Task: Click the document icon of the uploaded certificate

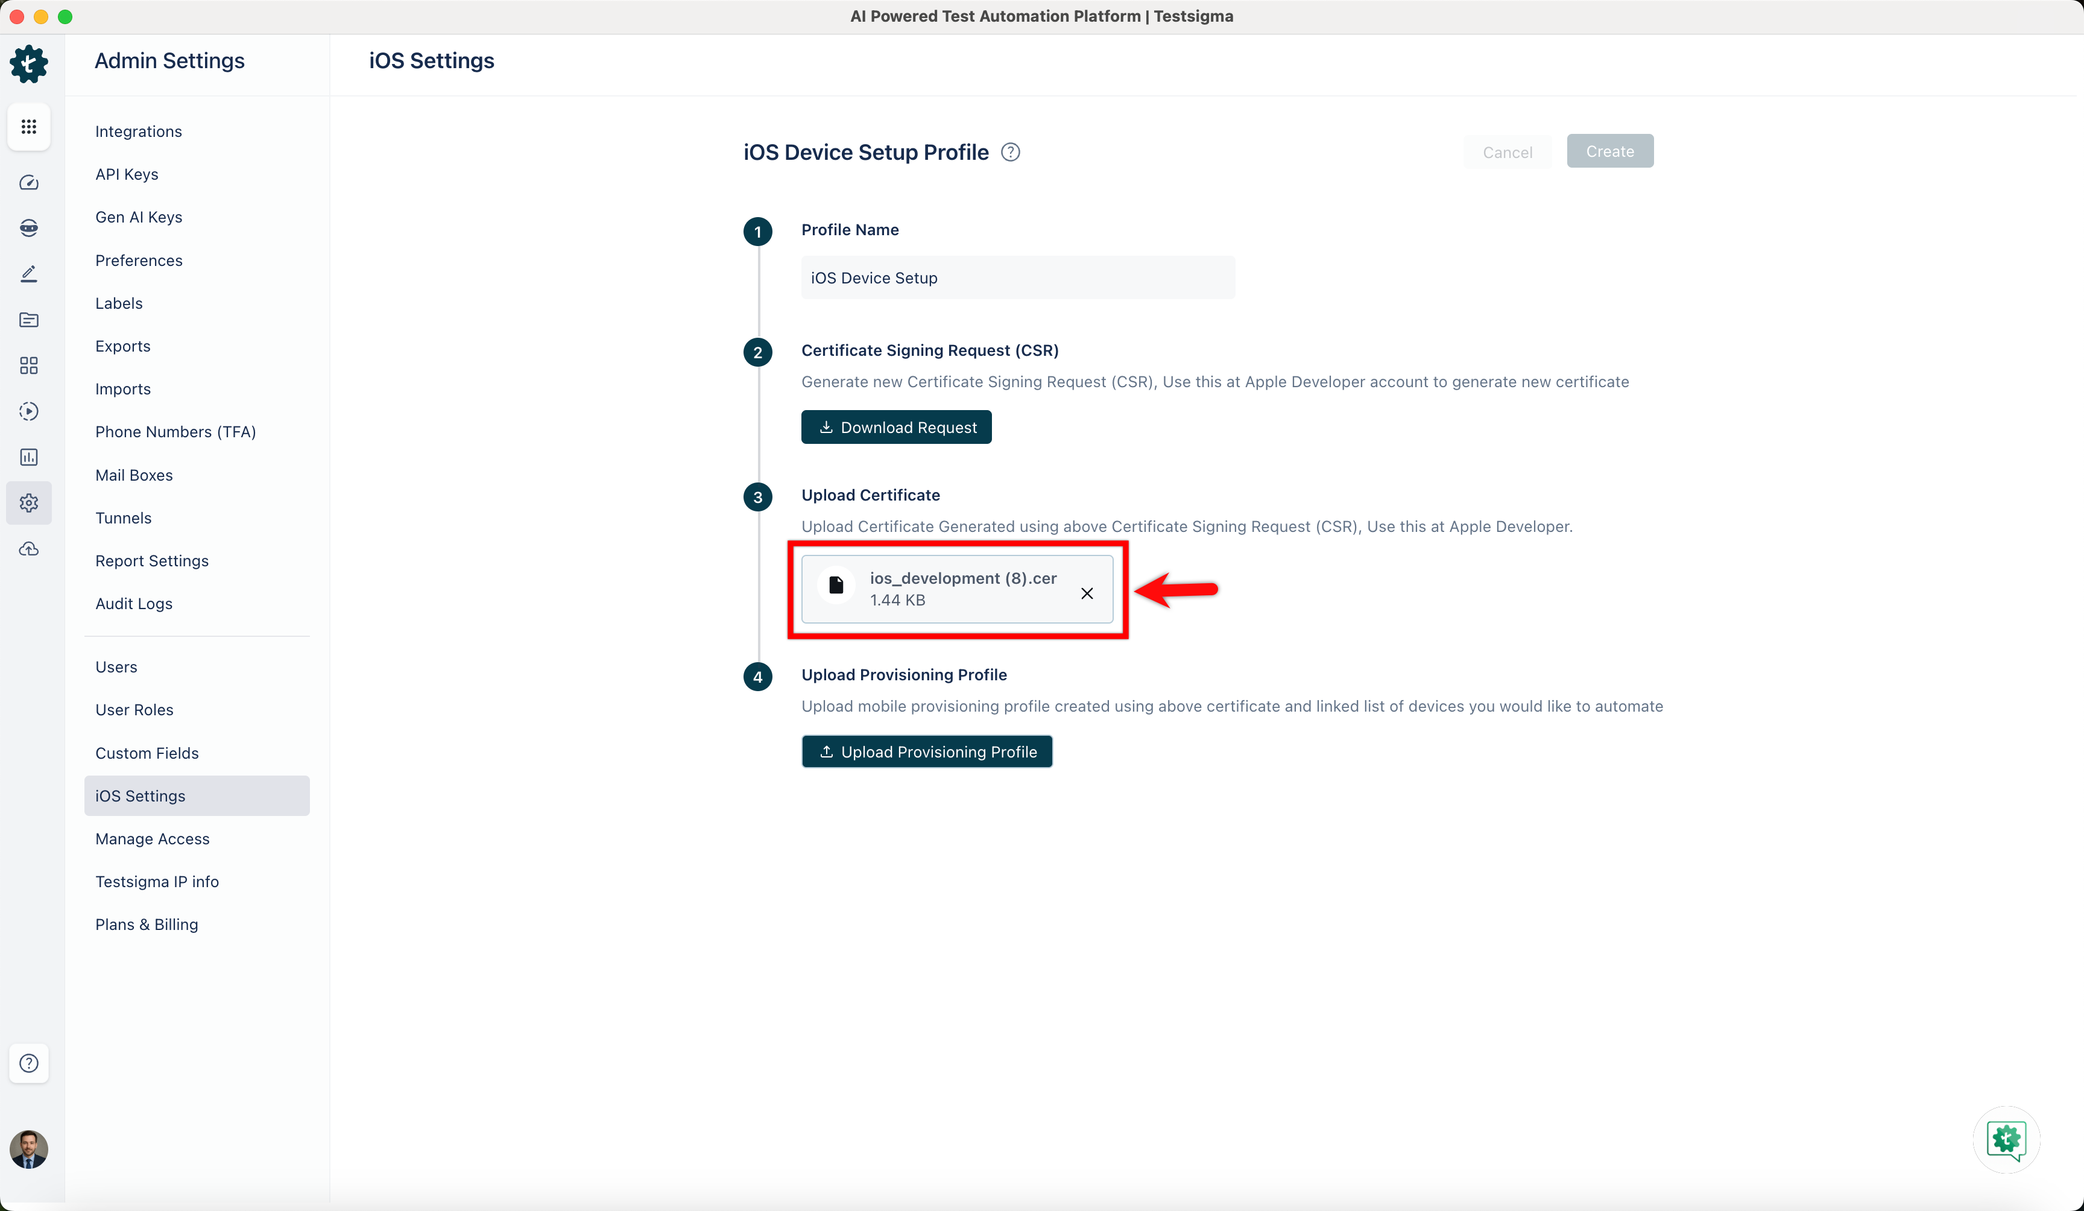Action: [x=836, y=586]
